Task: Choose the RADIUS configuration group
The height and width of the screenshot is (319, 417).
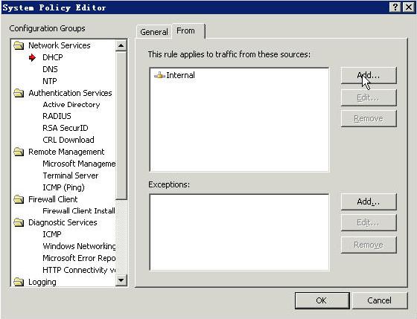Action: pos(57,116)
